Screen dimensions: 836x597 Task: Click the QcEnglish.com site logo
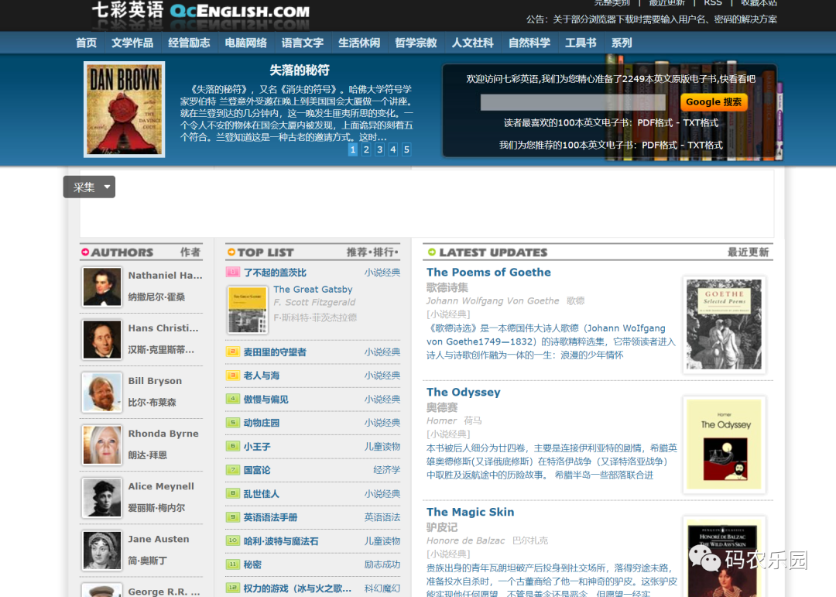(x=201, y=12)
